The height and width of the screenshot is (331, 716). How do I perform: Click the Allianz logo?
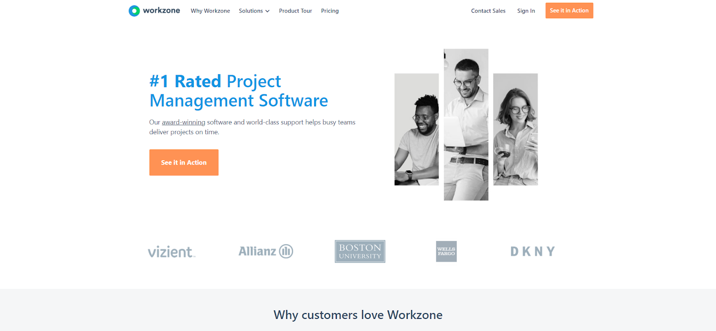[x=266, y=251]
